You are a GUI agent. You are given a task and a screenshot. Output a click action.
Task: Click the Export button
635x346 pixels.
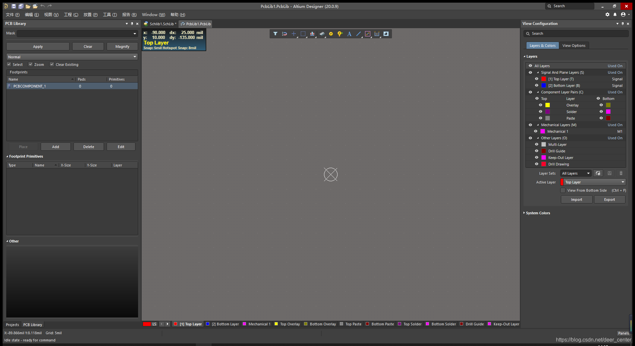(x=609, y=200)
